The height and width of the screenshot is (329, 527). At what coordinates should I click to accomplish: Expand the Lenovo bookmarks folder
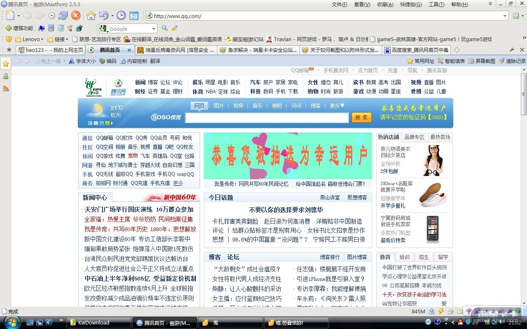[29, 39]
